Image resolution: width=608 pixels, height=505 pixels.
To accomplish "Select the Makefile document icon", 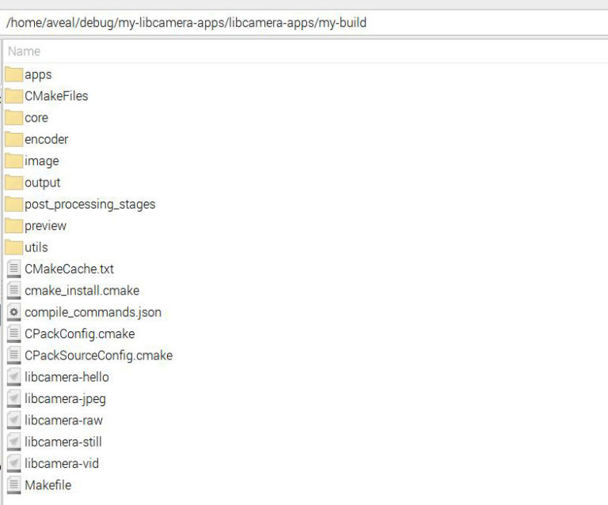I will coord(13,484).
